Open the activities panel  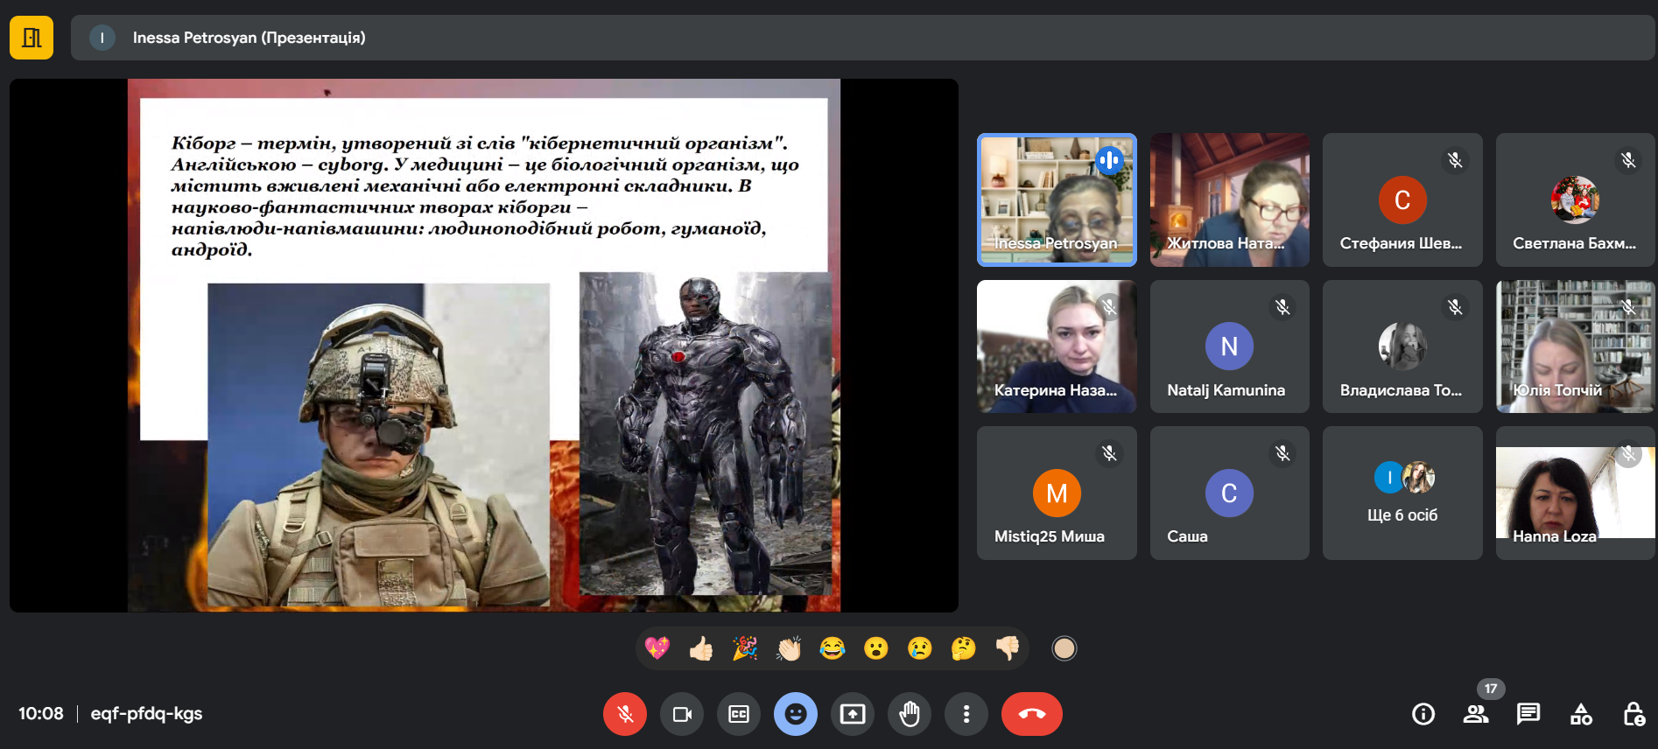coord(1581,714)
